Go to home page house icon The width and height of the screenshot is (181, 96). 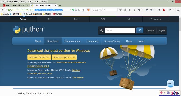coord(134,10)
